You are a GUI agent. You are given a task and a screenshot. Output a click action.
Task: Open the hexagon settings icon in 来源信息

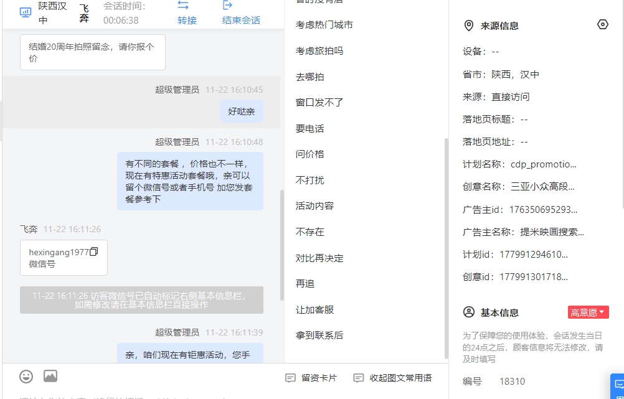[x=602, y=25]
